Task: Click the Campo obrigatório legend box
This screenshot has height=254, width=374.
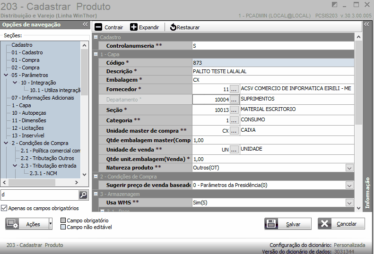Action: (63, 220)
